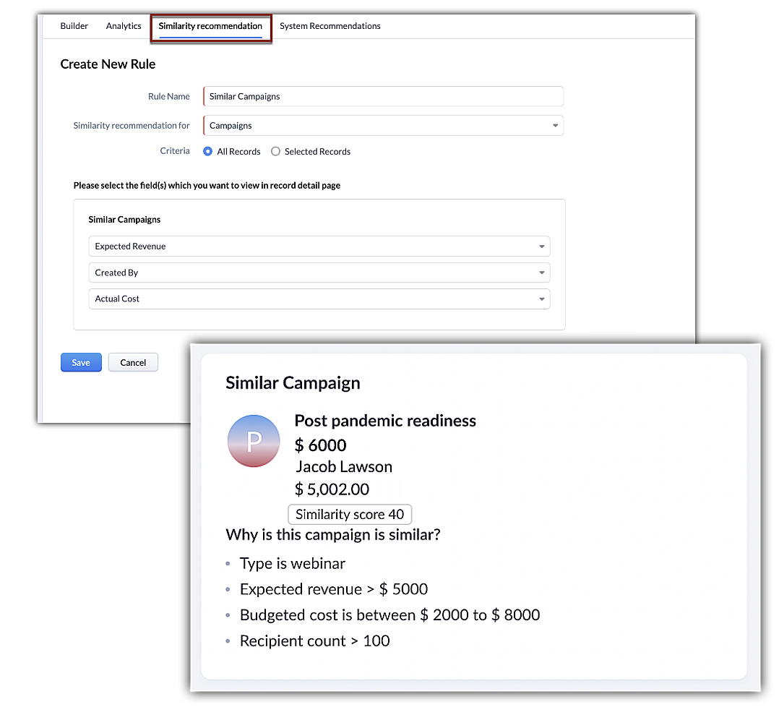Open the Analytics tab
The height and width of the screenshot is (707, 779).
[x=124, y=26]
